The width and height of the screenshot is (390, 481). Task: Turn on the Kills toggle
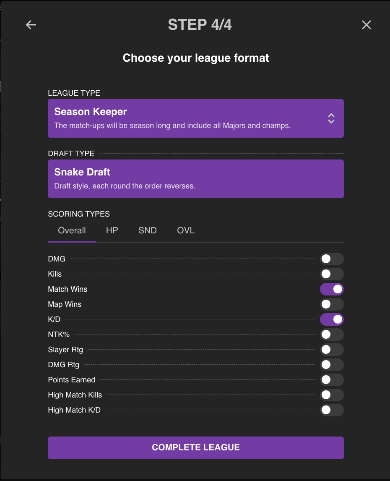click(332, 274)
